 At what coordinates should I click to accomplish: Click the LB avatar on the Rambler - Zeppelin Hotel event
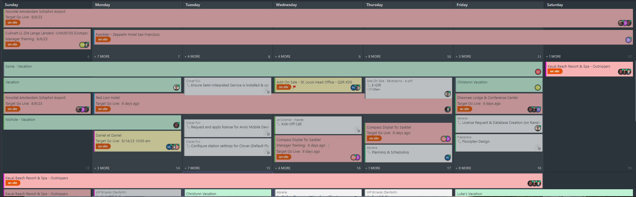click(x=628, y=40)
